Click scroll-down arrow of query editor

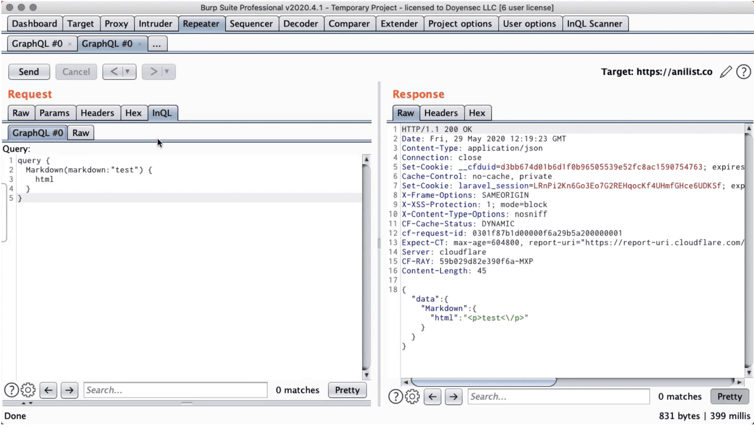[366, 375]
